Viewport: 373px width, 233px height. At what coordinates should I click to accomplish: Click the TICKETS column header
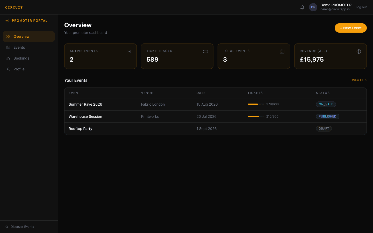click(255, 93)
